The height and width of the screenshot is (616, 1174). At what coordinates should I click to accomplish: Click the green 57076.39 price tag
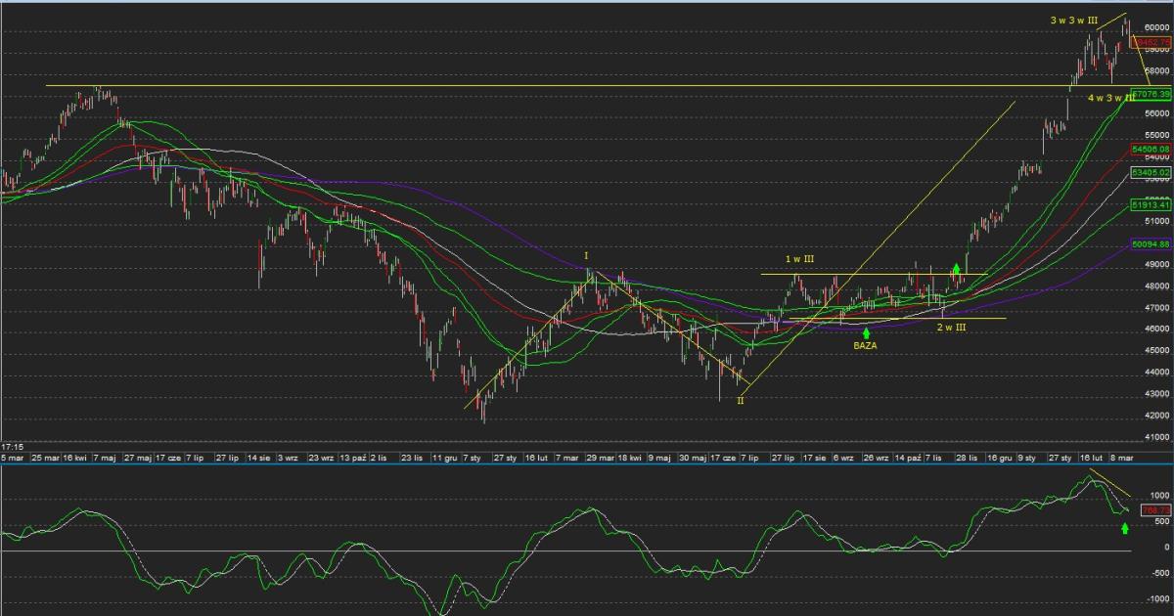pyautogui.click(x=1151, y=94)
